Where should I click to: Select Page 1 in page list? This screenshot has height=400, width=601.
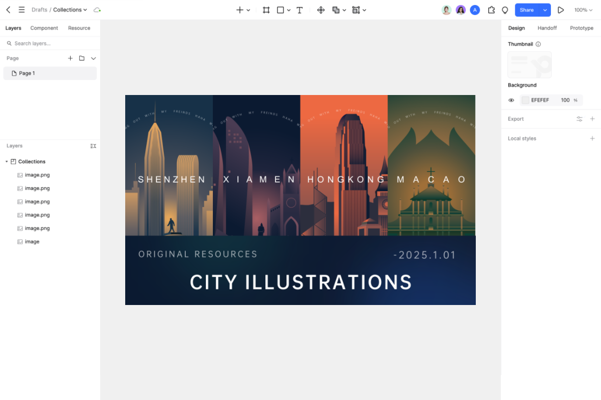pyautogui.click(x=50, y=73)
